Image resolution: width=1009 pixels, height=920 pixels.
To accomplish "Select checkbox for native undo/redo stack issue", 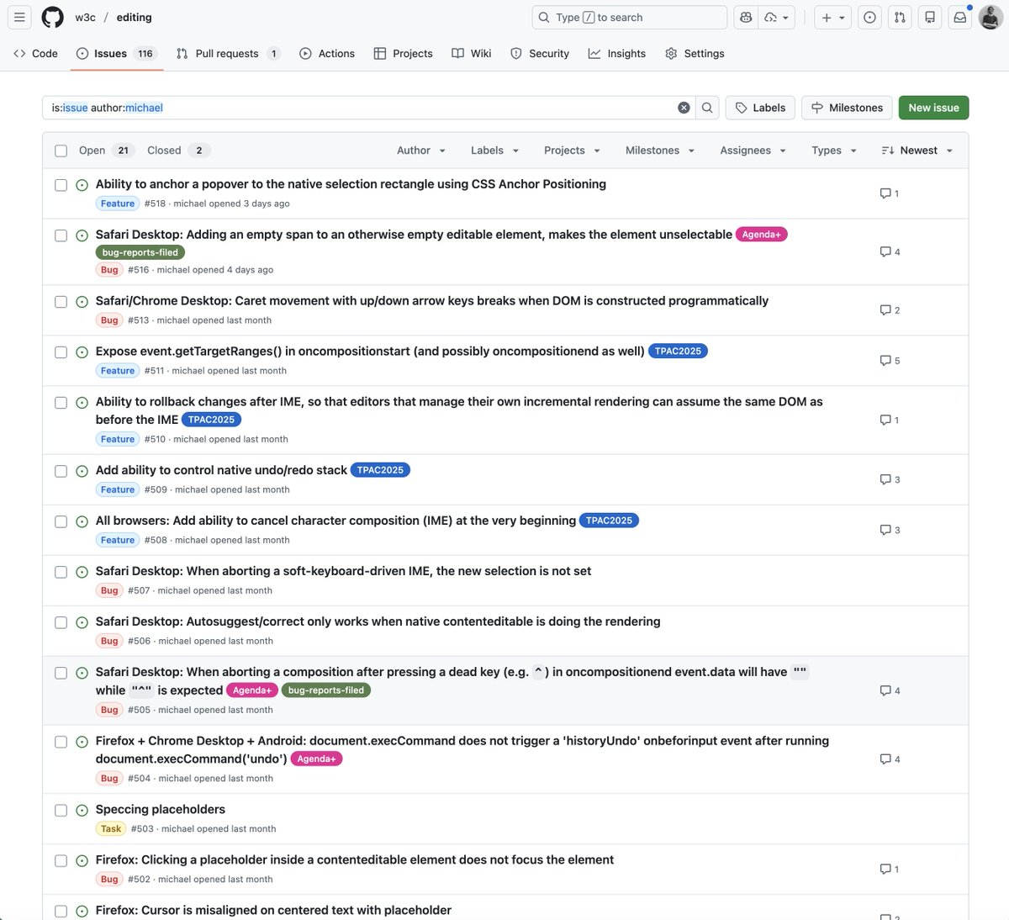I will 61,471.
